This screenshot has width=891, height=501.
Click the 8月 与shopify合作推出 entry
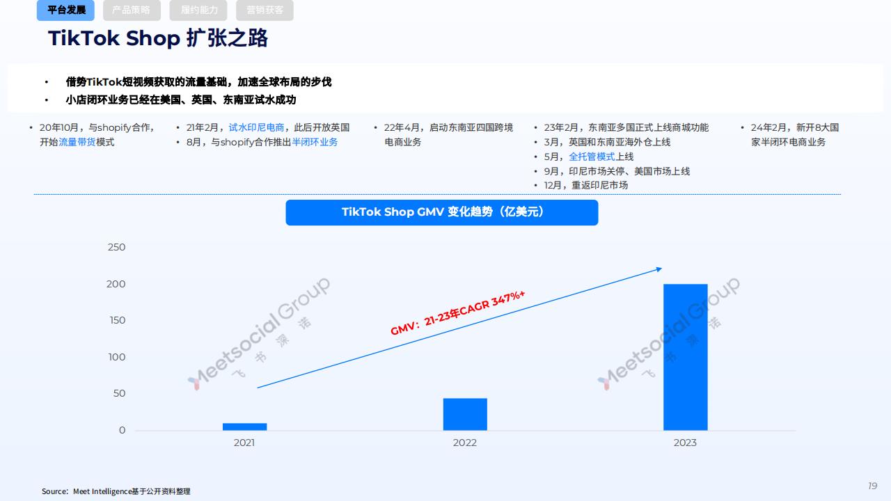[x=262, y=142]
